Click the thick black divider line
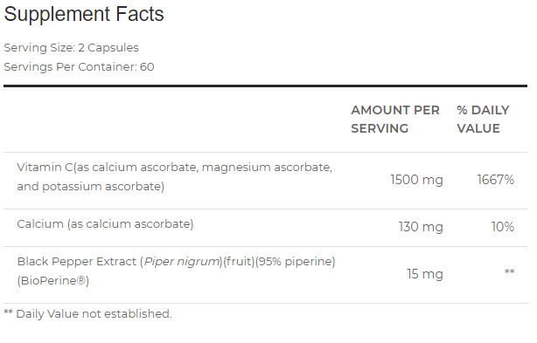The width and height of the screenshot is (537, 343). [x=265, y=86]
